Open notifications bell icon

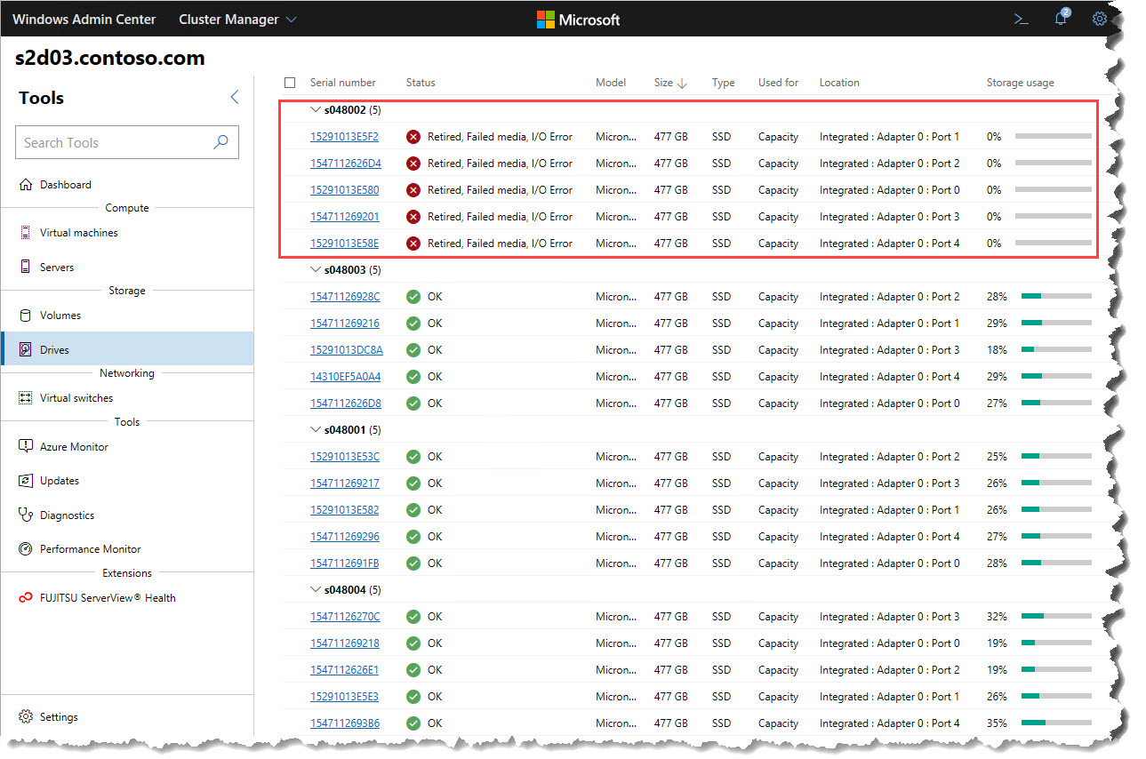[1061, 19]
